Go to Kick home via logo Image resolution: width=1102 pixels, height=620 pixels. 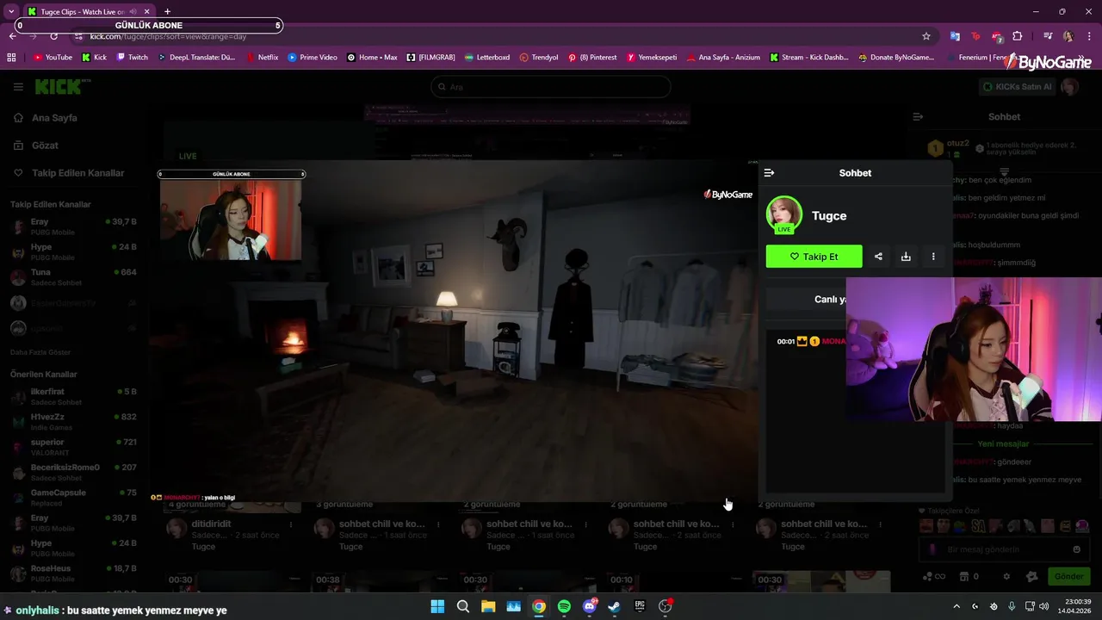pos(58,87)
